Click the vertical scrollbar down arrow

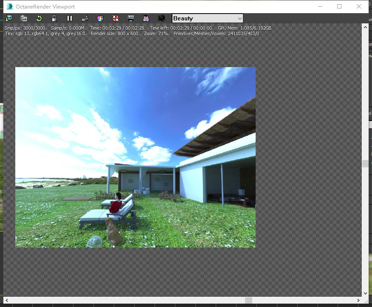point(365,293)
